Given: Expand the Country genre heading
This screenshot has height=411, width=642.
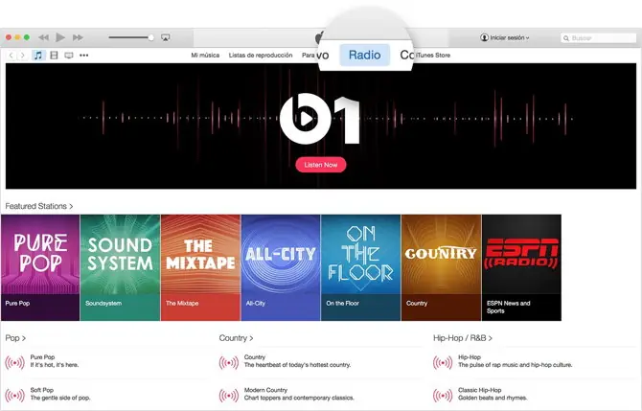Looking at the screenshot, I should [236, 338].
